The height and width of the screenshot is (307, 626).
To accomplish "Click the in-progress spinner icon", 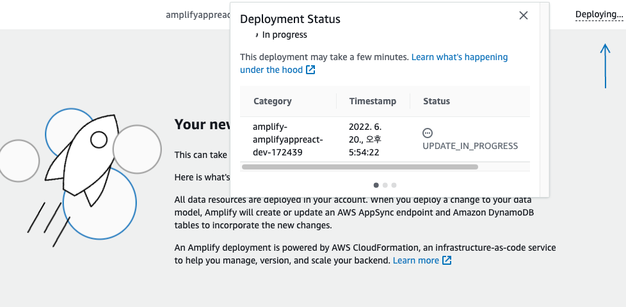I will tap(256, 35).
